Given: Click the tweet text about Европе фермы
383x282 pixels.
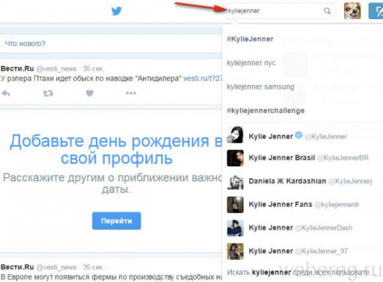Looking at the screenshot, I should pyautogui.click(x=111, y=278).
